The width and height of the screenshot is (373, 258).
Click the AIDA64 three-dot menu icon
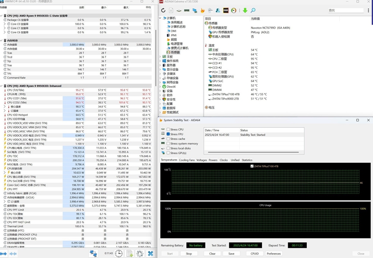[x=368, y=10]
